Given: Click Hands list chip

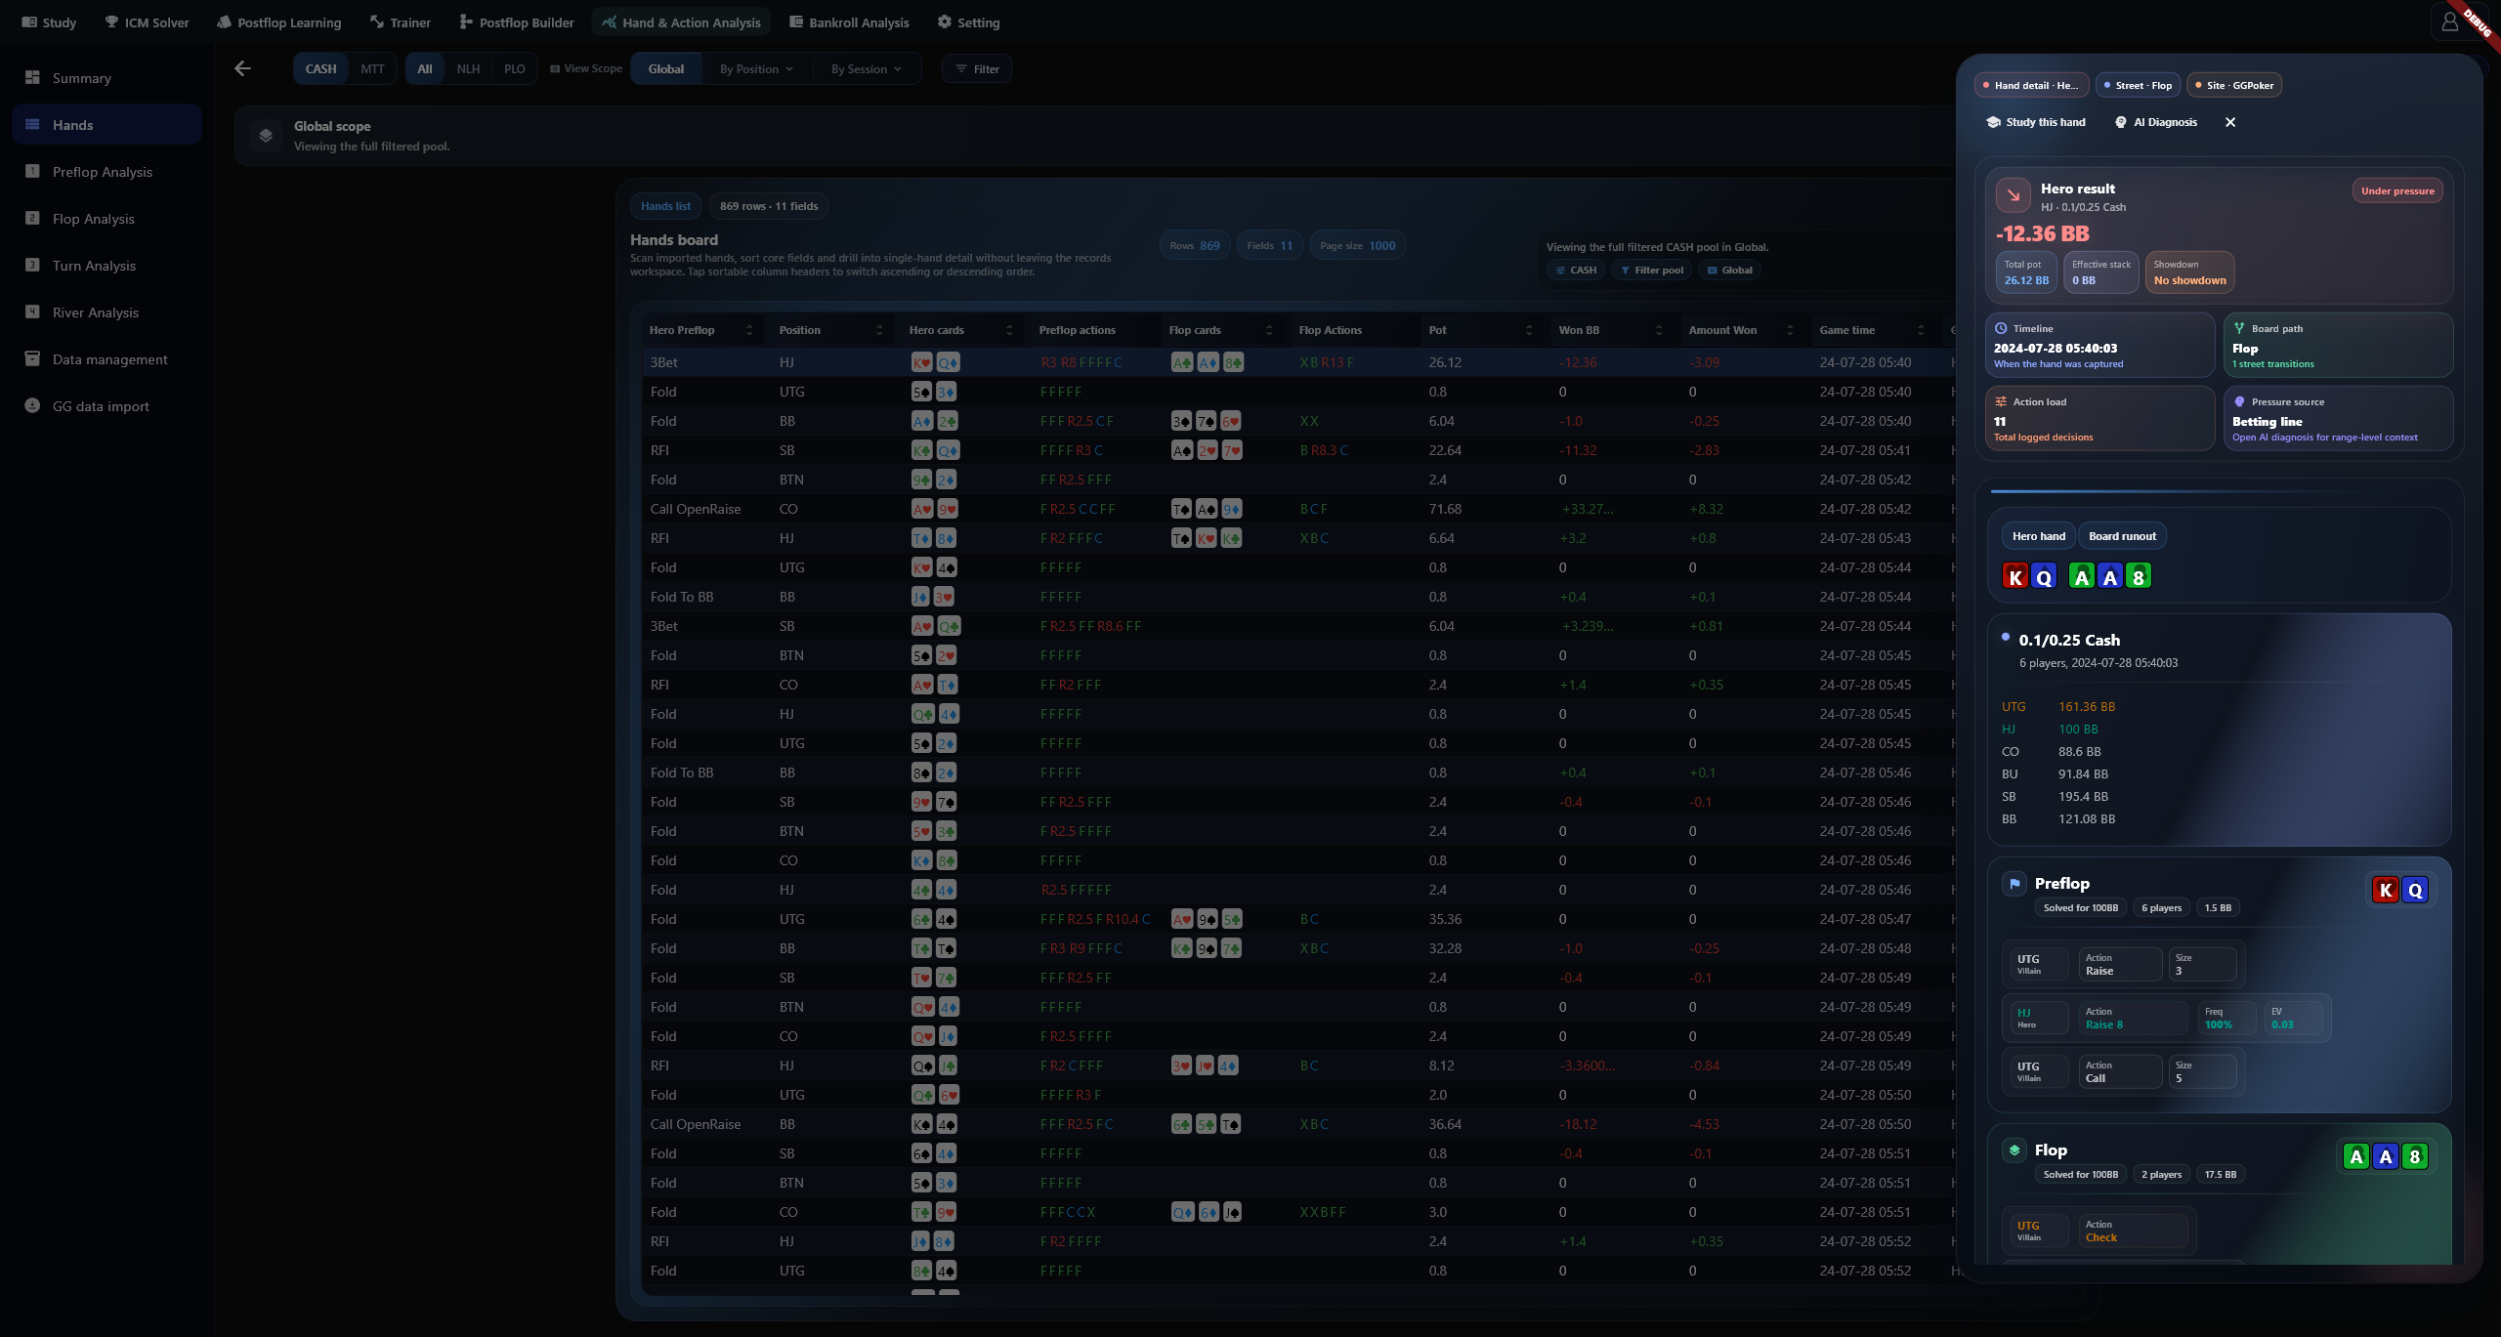Looking at the screenshot, I should coord(665,206).
